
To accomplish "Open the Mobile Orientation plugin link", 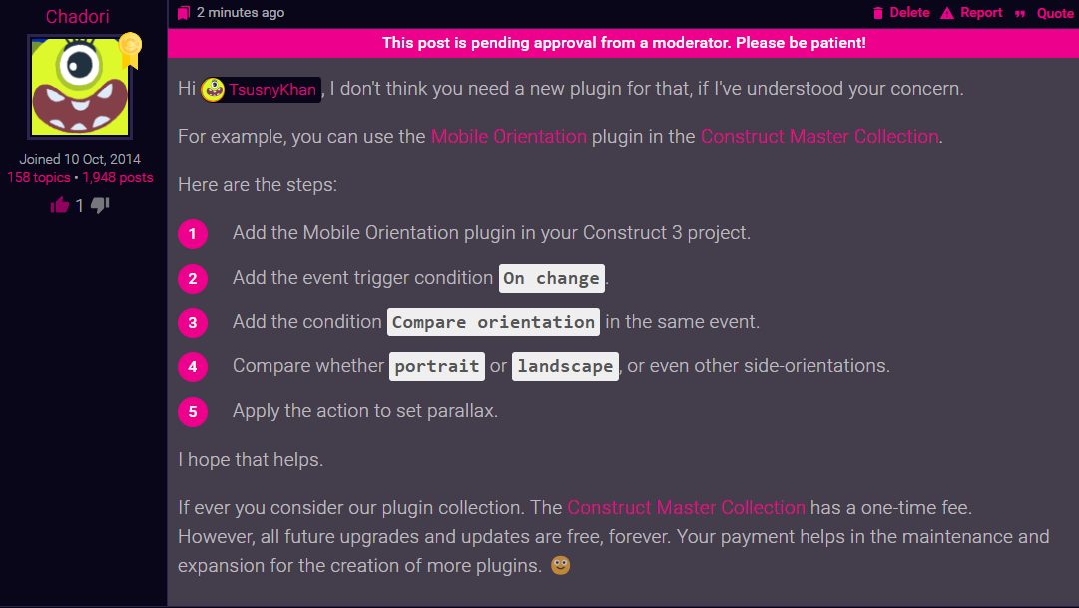I will pyautogui.click(x=508, y=137).
